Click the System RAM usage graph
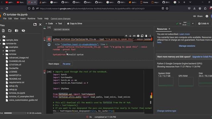This screenshot has width=212, height=119. (166, 82)
